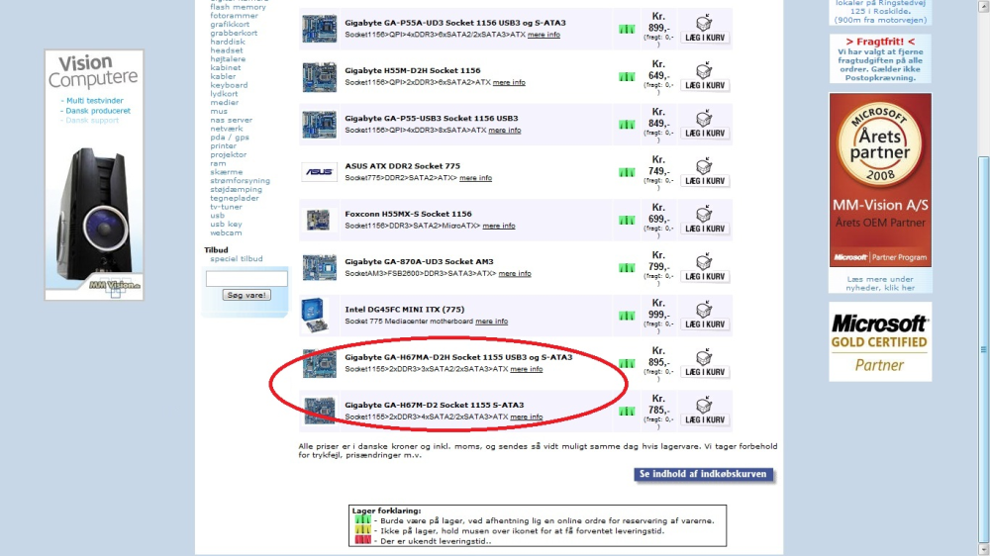This screenshot has width=990, height=556.
Task: Open Foxconn H55MX-S motherboard thumbnail
Action: click(318, 221)
